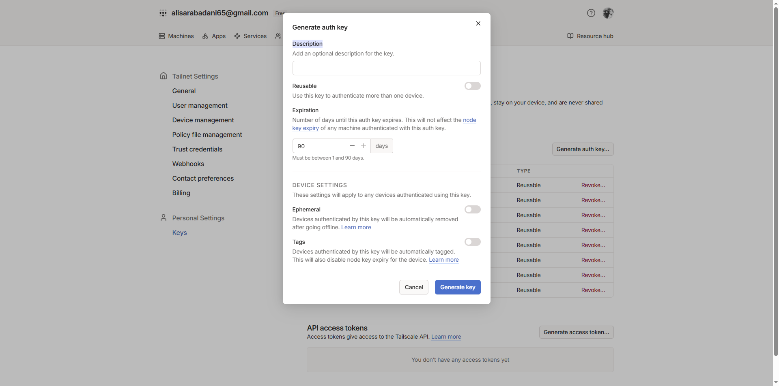Open General settings
779x386 pixels.
[x=184, y=91]
